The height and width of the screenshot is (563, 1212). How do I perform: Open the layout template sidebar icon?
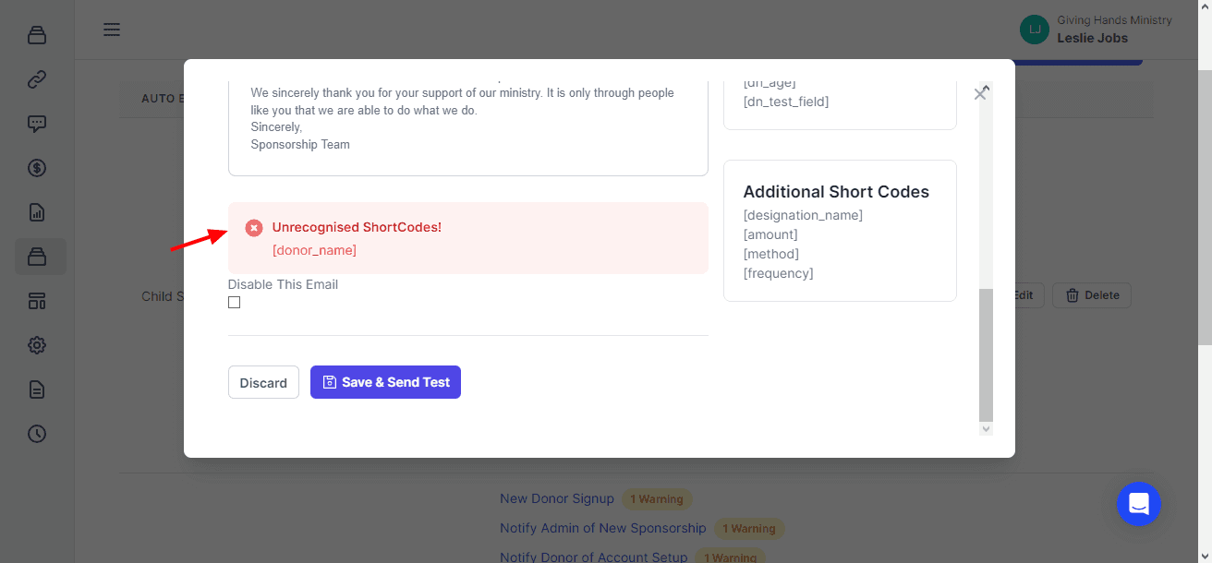coord(37,301)
